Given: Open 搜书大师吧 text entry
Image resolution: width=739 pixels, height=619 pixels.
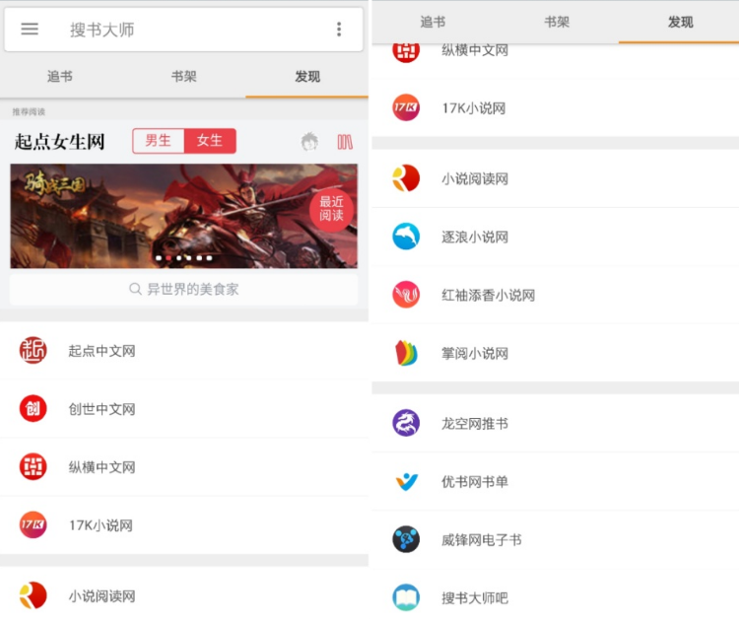Looking at the screenshot, I should [x=475, y=597].
